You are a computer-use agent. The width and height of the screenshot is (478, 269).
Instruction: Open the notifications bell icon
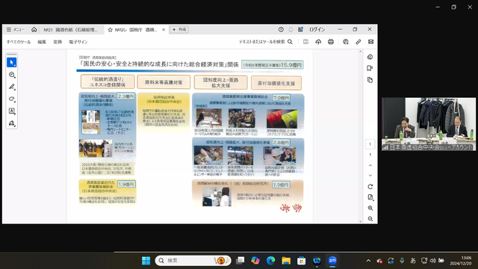point(291,30)
